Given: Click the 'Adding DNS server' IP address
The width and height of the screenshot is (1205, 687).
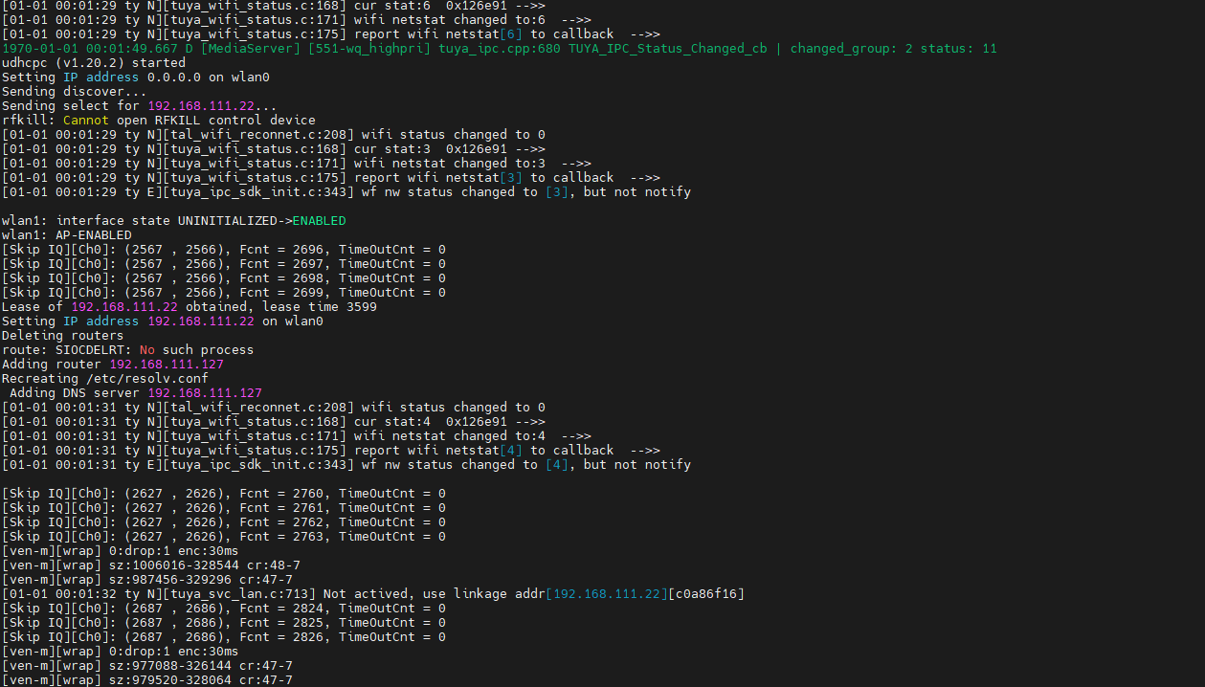Looking at the screenshot, I should pyautogui.click(x=205, y=392).
